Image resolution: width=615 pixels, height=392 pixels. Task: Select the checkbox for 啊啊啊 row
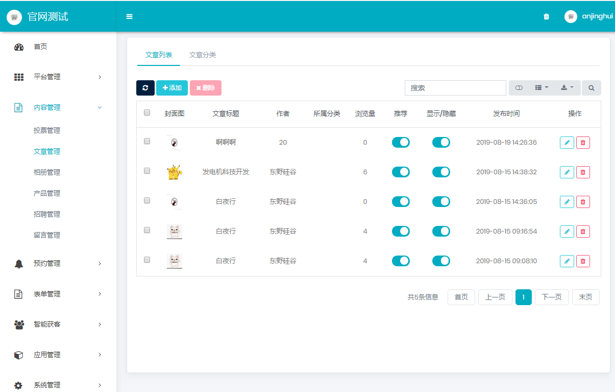[x=147, y=142]
